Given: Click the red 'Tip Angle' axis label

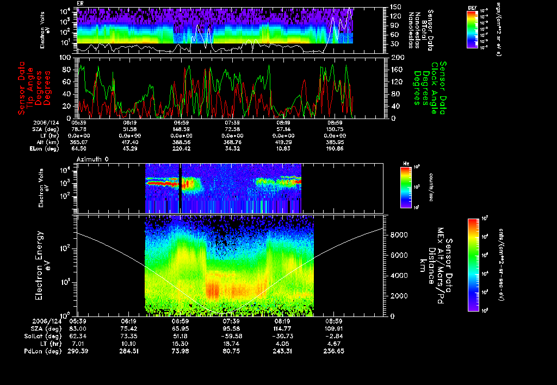Looking at the screenshot, I should pos(30,88).
